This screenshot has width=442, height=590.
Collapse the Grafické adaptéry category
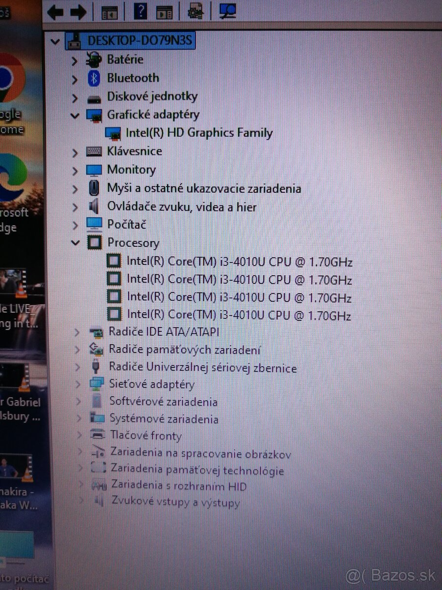[75, 116]
